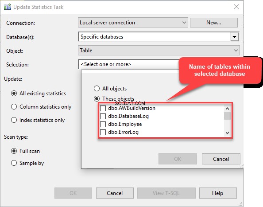This screenshot has width=263, height=207.
Task: Click the Selection field showing Select one or more
Action: click(128, 64)
